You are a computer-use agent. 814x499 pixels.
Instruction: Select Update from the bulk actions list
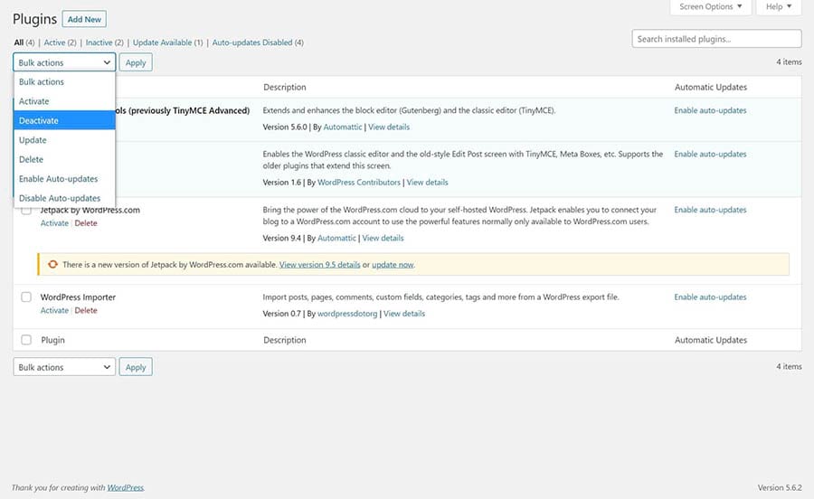click(x=33, y=140)
